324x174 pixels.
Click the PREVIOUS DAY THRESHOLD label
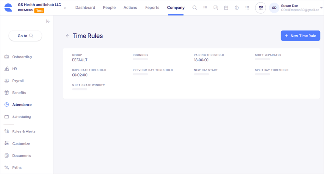153,70
